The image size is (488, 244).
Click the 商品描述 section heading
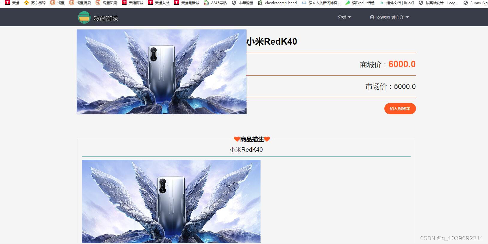pyautogui.click(x=252, y=139)
